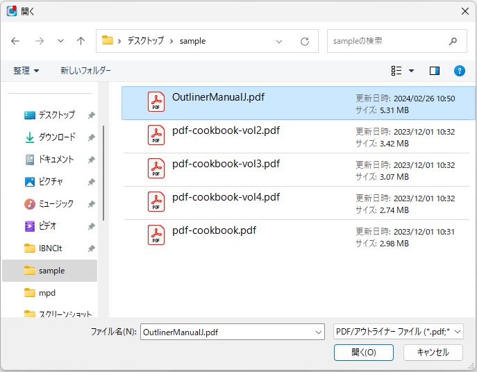Expand the file name combo box
477x372 pixels.
tap(318, 332)
